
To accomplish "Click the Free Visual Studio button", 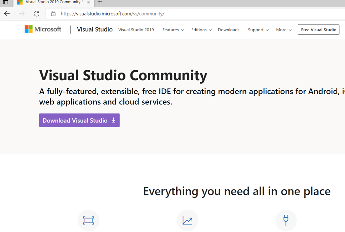I will click(x=318, y=30).
